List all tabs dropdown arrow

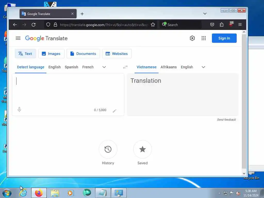[x=205, y=14]
